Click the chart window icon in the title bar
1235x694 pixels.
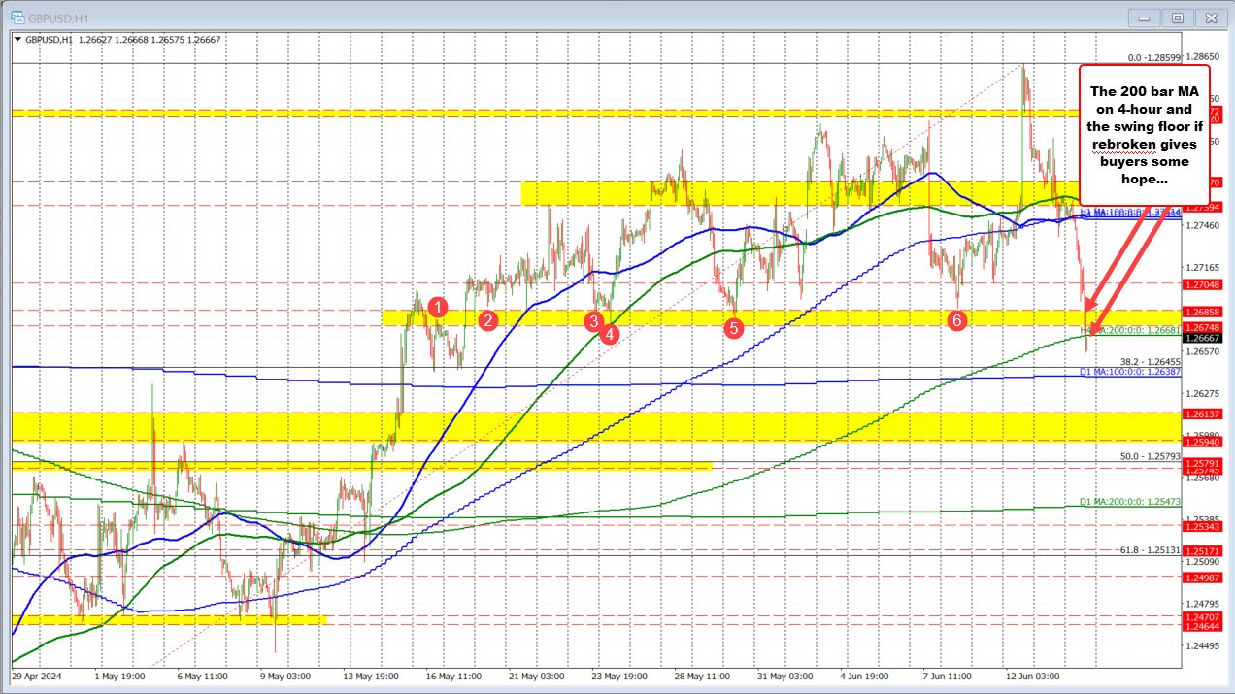tap(17, 17)
